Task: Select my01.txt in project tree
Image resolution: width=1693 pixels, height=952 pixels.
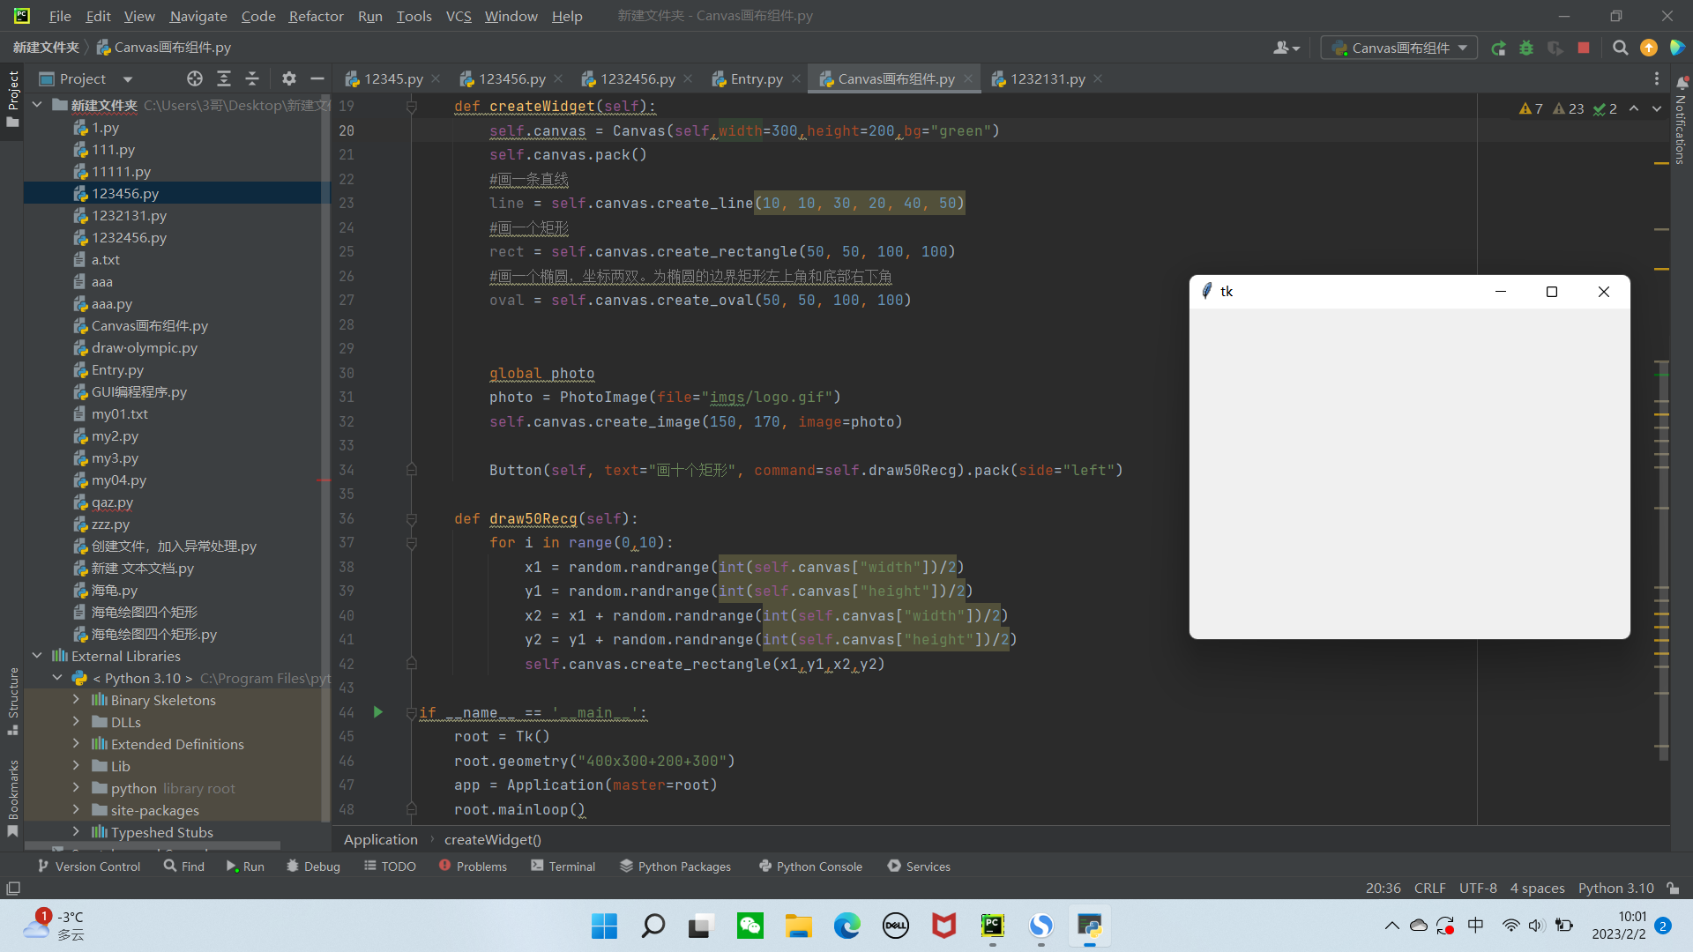Action: pos(119,414)
